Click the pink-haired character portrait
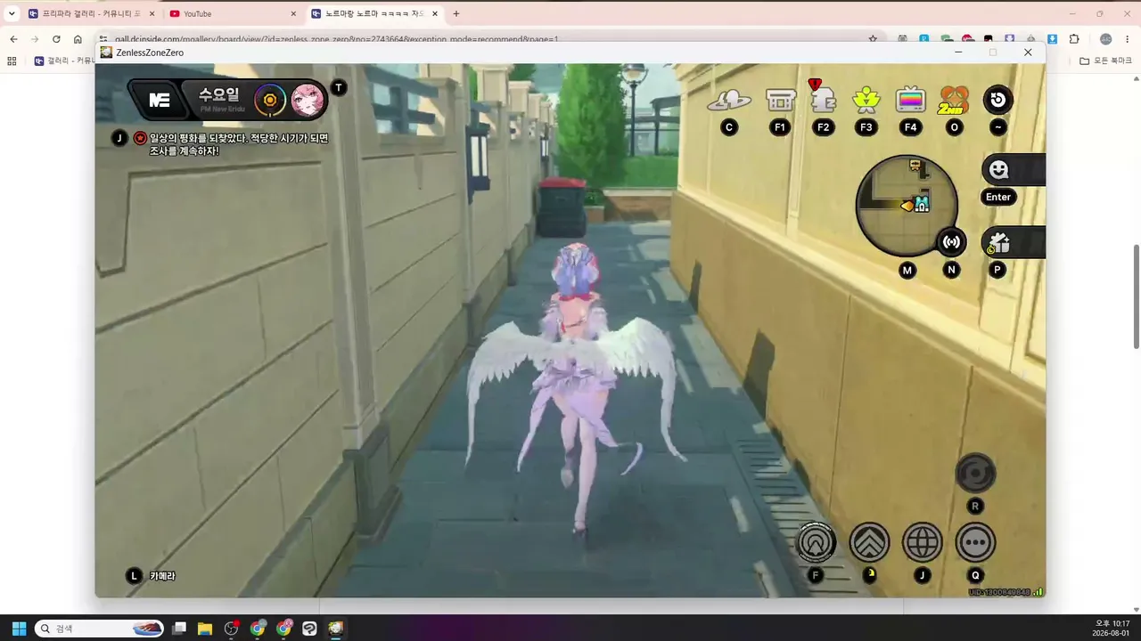The width and height of the screenshot is (1141, 641). (308, 100)
